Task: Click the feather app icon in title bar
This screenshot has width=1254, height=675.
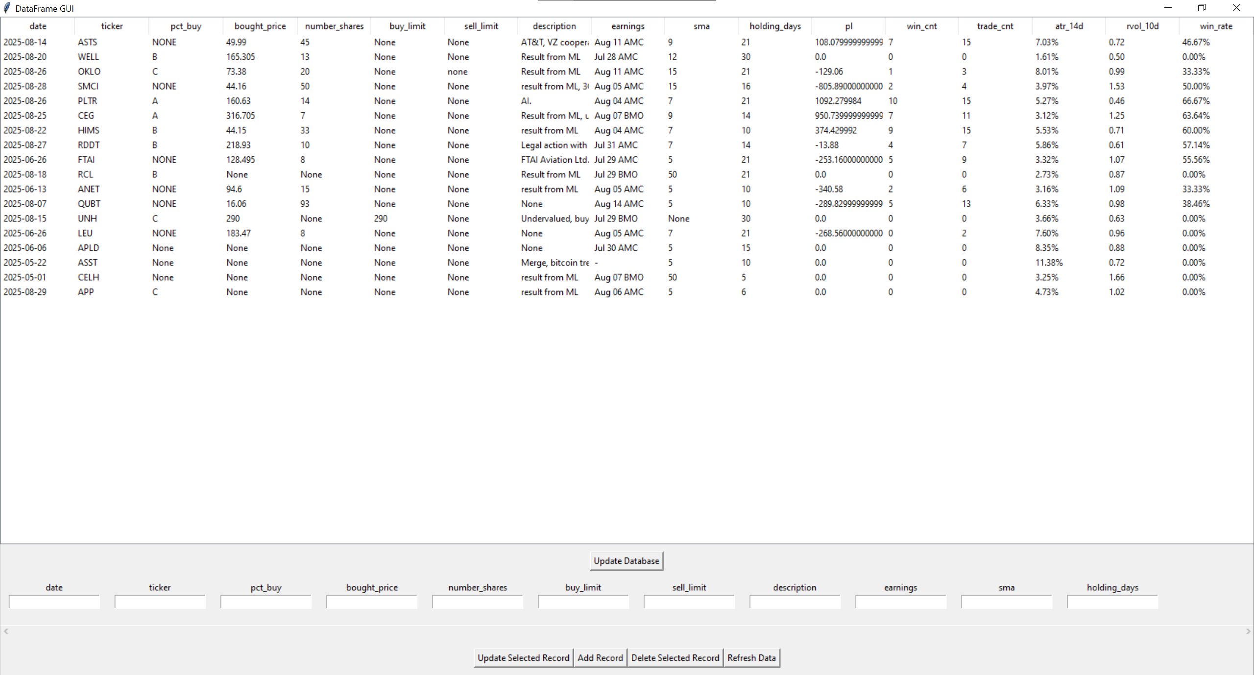Action: pos(7,8)
